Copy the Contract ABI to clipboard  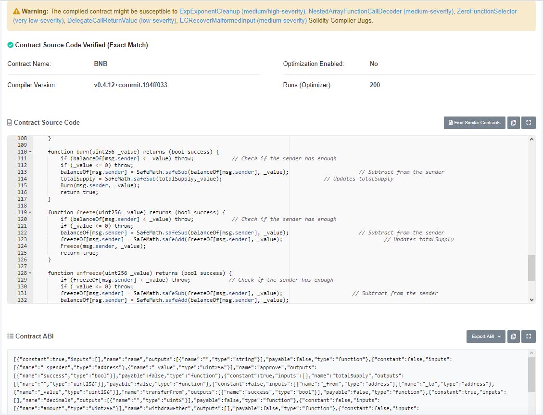(x=514, y=337)
